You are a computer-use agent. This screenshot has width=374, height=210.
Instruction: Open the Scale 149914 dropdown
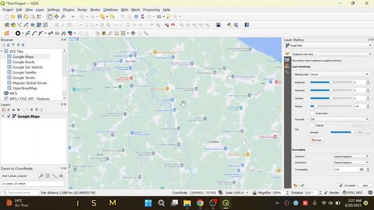click(247, 192)
